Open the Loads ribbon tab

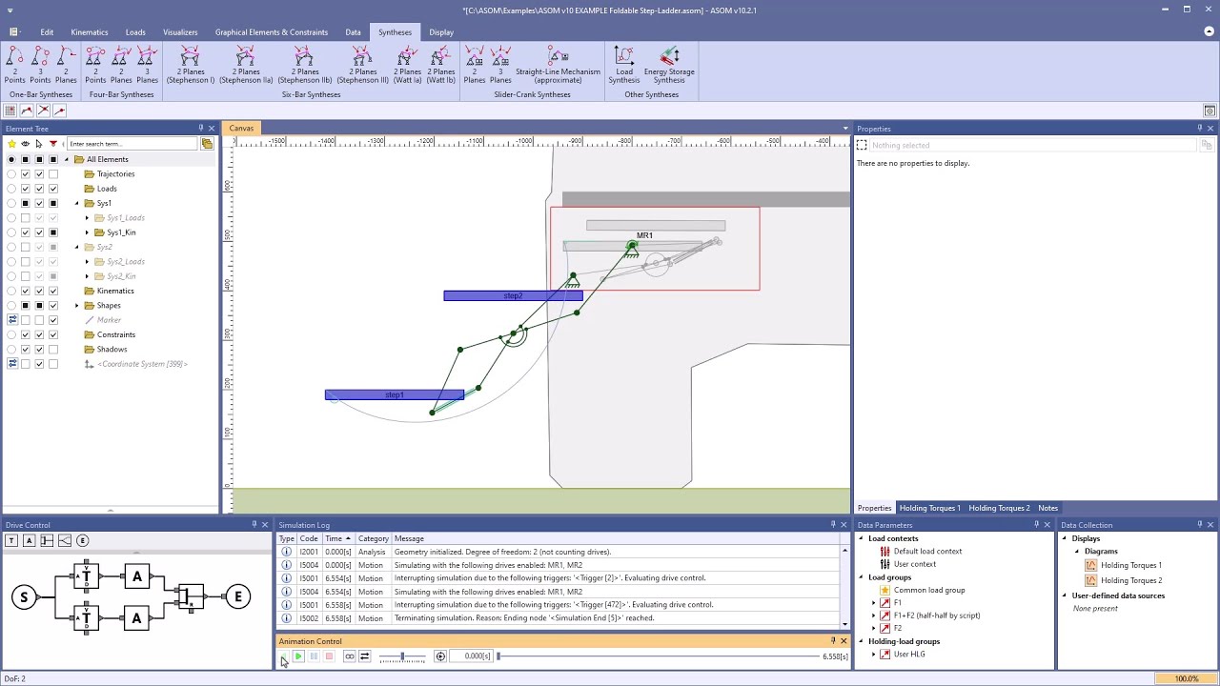[x=135, y=32]
